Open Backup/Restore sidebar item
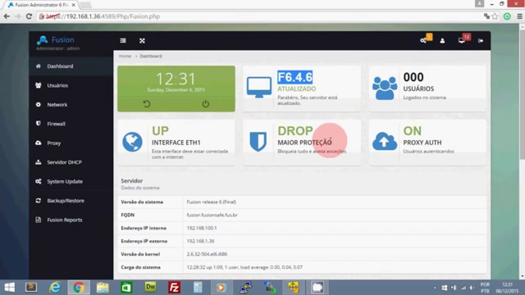 (71, 201)
